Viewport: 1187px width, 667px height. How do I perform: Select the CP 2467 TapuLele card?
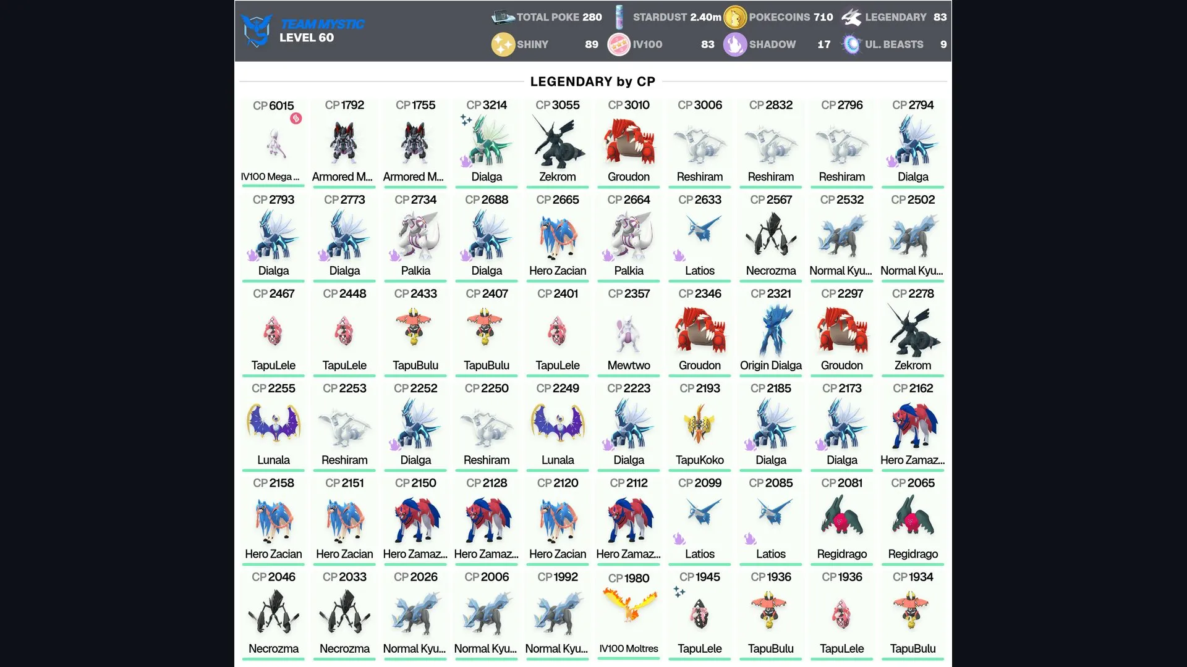273,332
